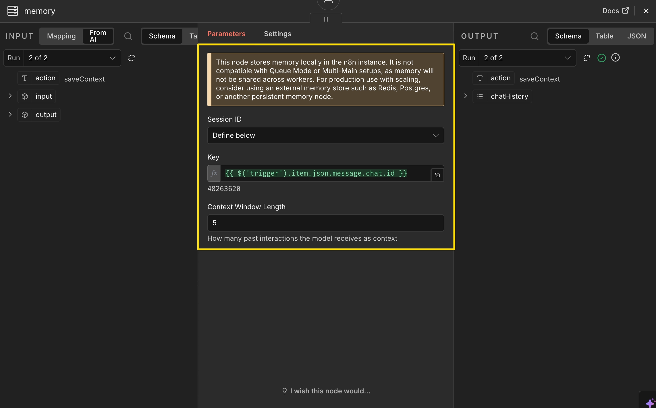
Task: Select the action field in input panel
Action: point(38,78)
